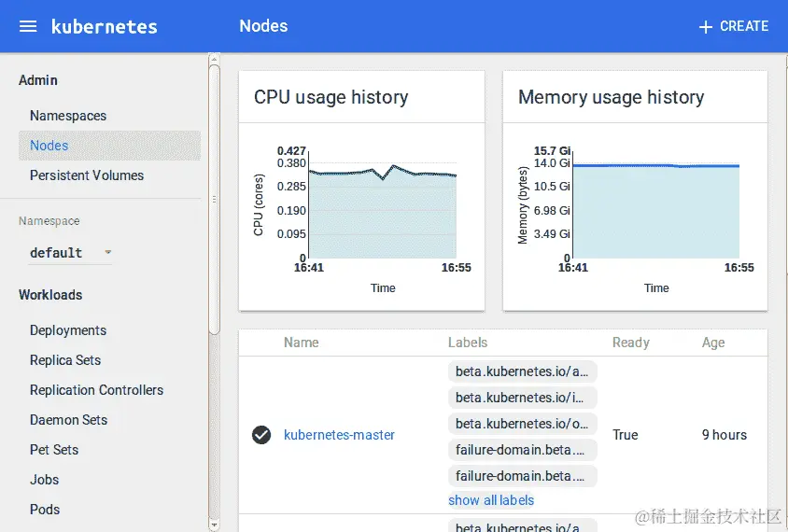
Task: Open Replication Controllers section
Action: pyautogui.click(x=96, y=390)
